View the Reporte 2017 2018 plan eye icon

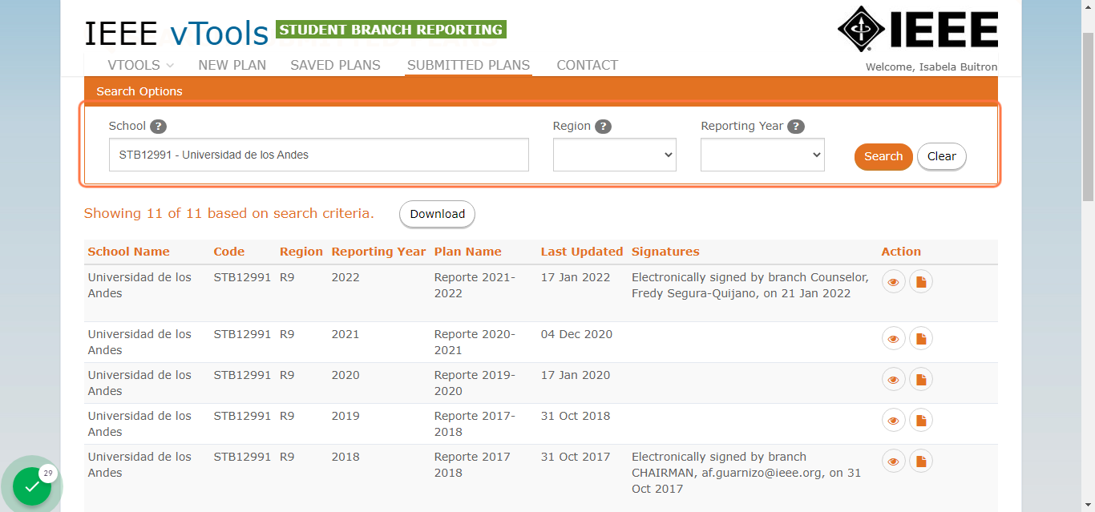pos(893,461)
